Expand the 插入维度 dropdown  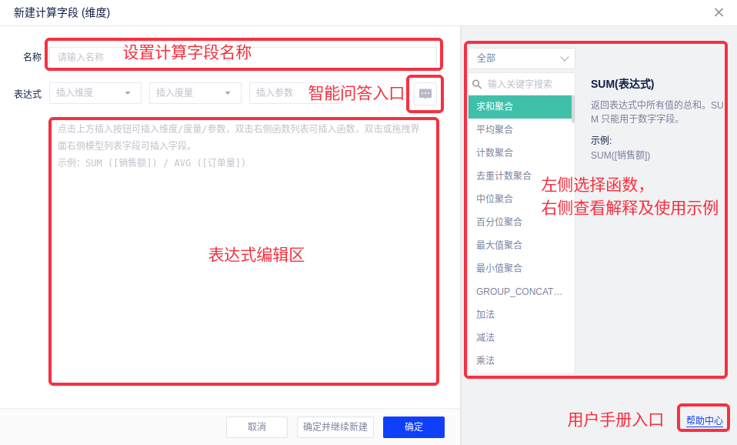(x=95, y=93)
